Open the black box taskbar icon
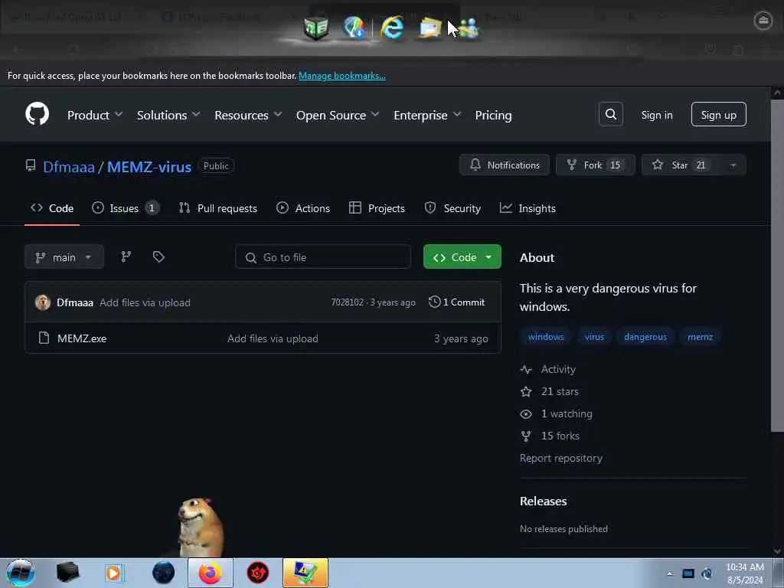 click(67, 573)
